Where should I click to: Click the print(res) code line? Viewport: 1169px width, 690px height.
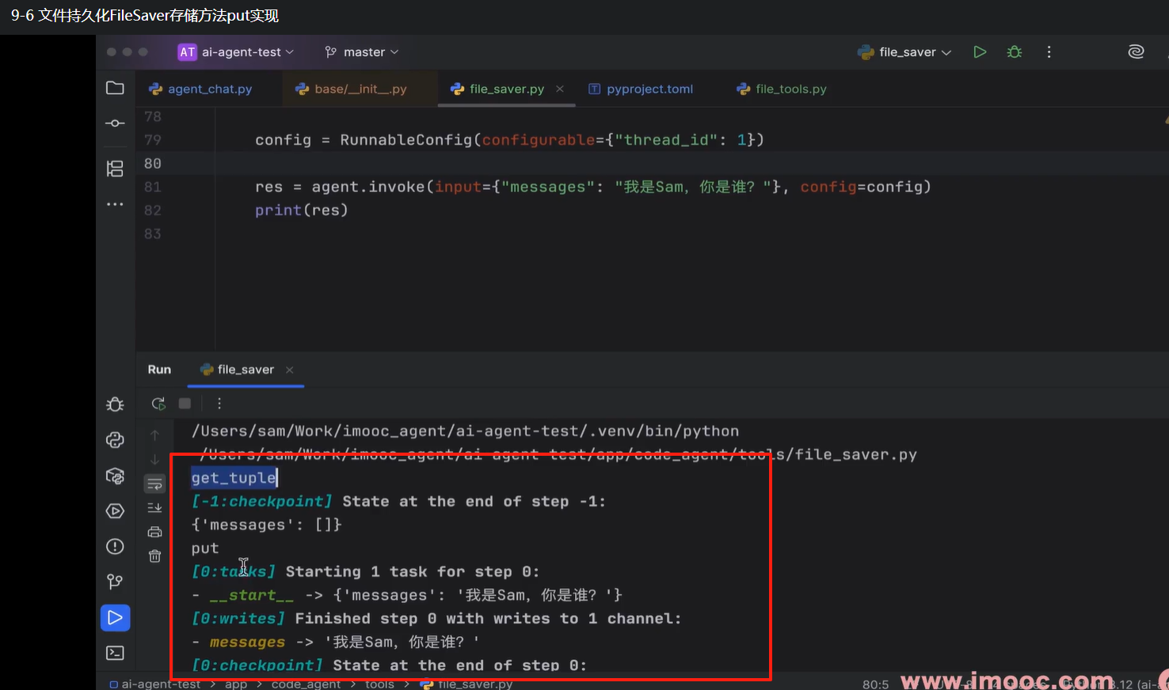[302, 210]
